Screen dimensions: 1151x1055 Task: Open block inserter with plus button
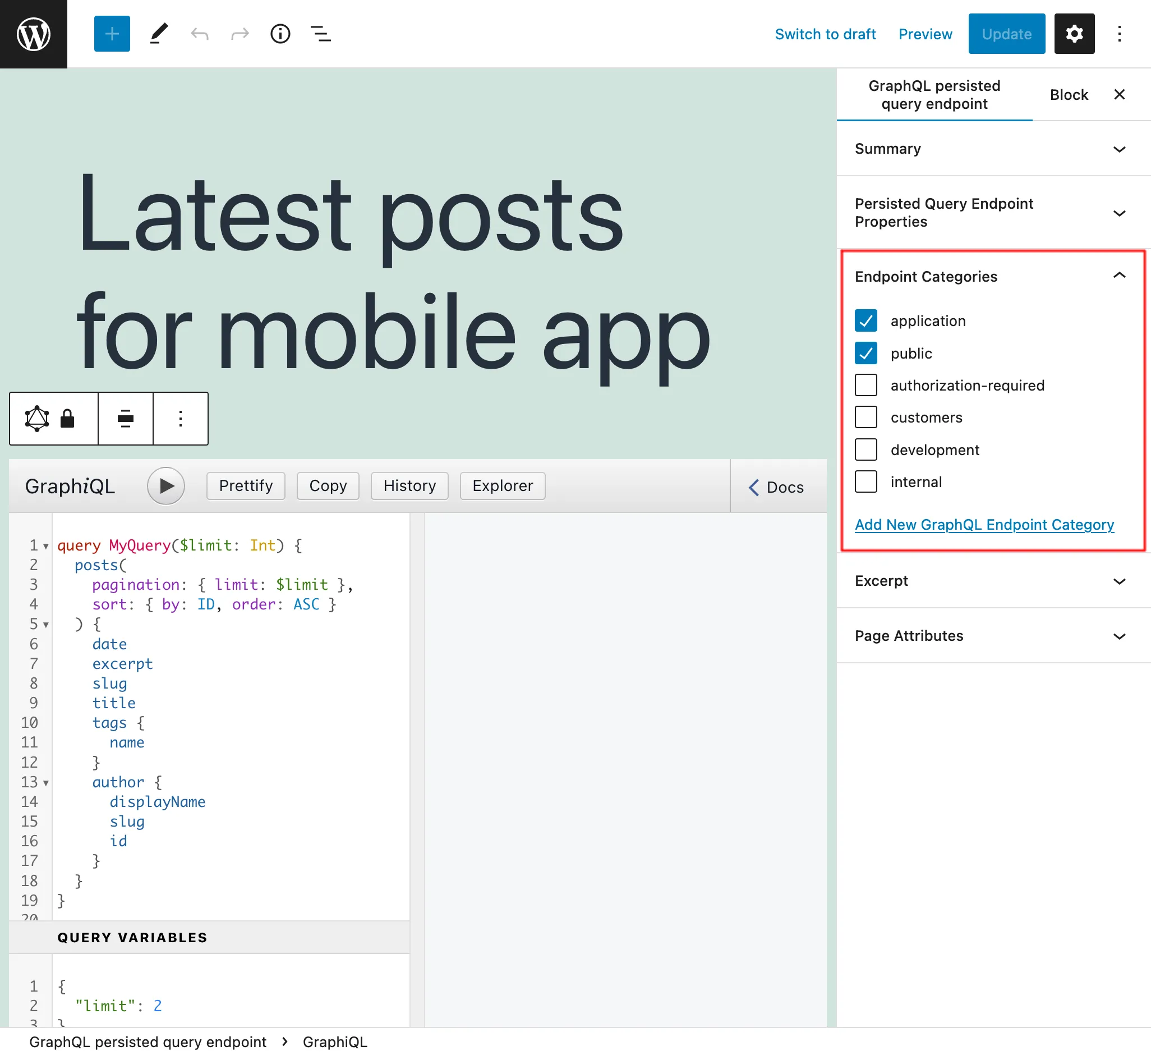pyautogui.click(x=112, y=34)
